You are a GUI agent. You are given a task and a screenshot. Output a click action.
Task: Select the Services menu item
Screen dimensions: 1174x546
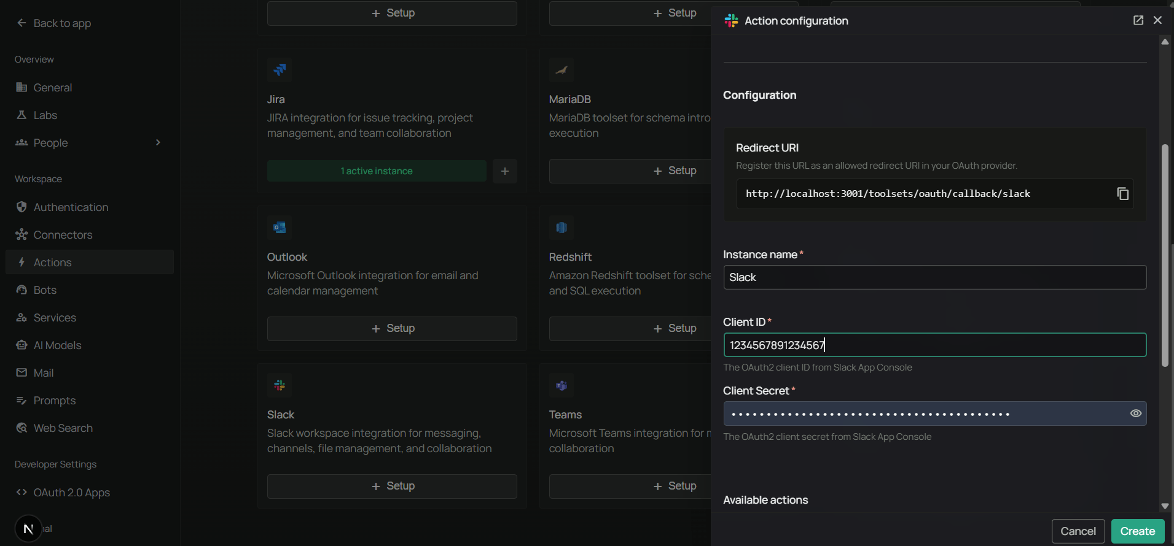90,317
